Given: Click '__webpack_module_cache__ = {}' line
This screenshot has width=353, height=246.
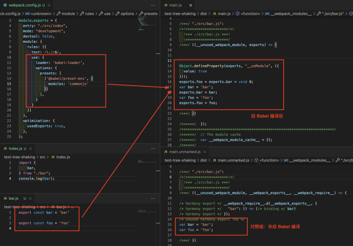Looking at the screenshot, I should (x=236, y=140).
